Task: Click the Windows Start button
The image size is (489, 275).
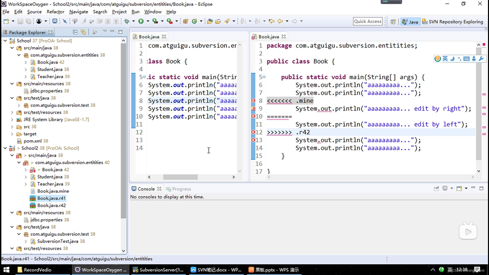Action: point(6,270)
